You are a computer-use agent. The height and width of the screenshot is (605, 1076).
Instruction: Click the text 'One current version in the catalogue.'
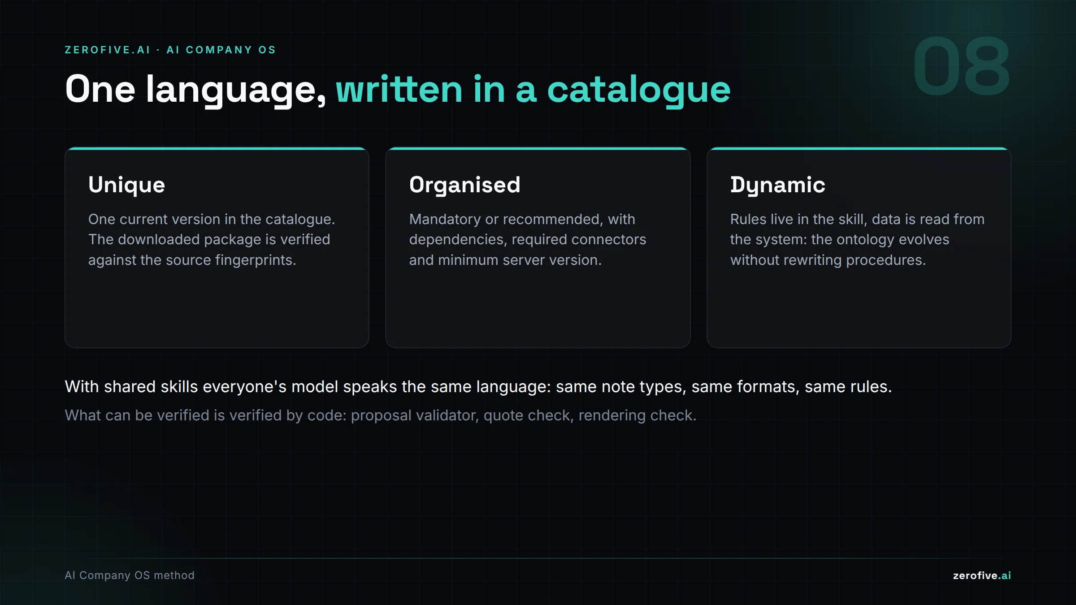pyautogui.click(x=212, y=219)
